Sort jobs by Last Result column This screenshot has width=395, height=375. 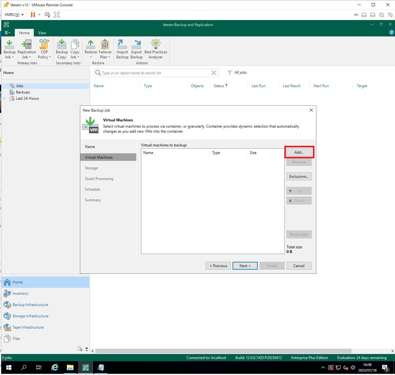pyautogui.click(x=291, y=86)
